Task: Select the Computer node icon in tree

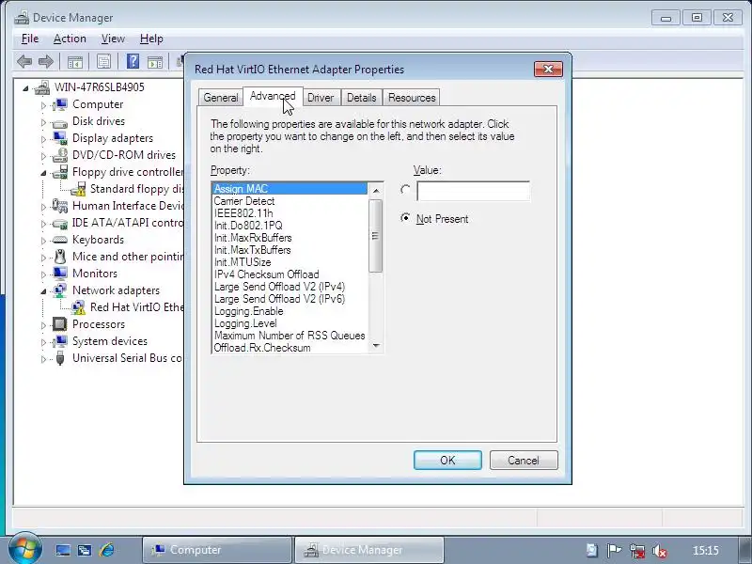Action: tap(60, 104)
